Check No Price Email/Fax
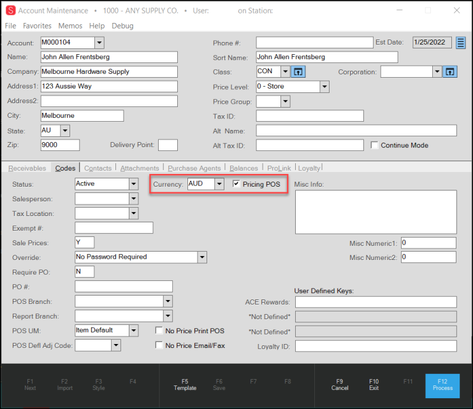Screen dimensions: 473x409 coord(159,345)
